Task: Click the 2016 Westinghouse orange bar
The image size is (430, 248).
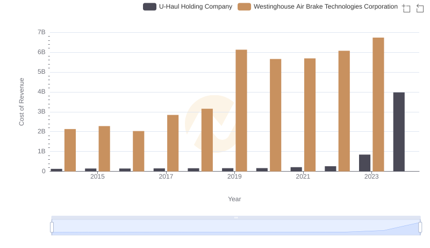Action: click(x=139, y=151)
